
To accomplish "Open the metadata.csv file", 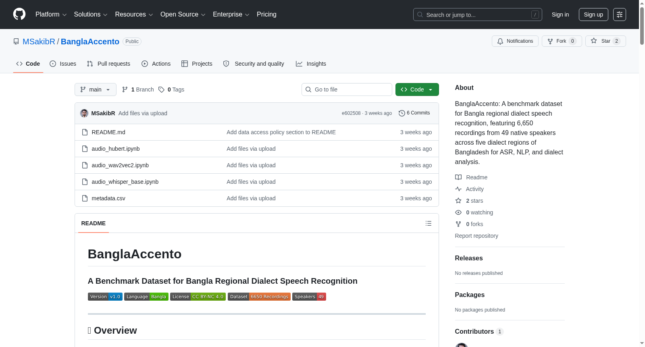I will 108,198.
